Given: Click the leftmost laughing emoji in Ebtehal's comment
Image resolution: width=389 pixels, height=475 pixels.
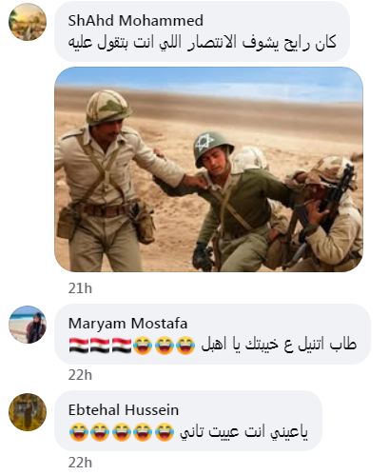Looking at the screenshot, I should [79, 432].
